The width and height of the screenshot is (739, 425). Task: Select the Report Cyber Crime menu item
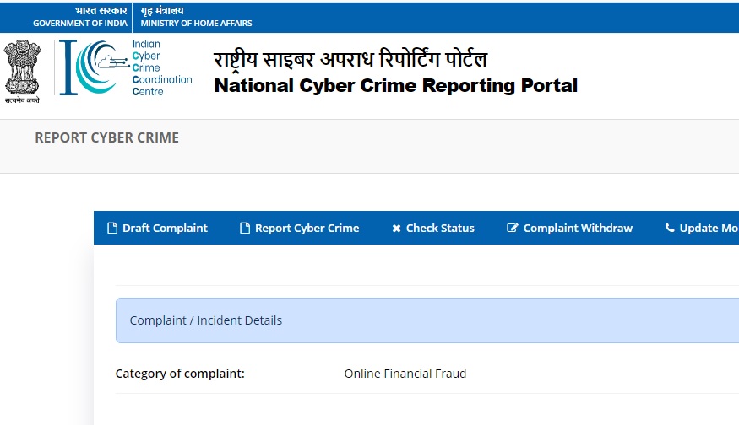pos(307,229)
